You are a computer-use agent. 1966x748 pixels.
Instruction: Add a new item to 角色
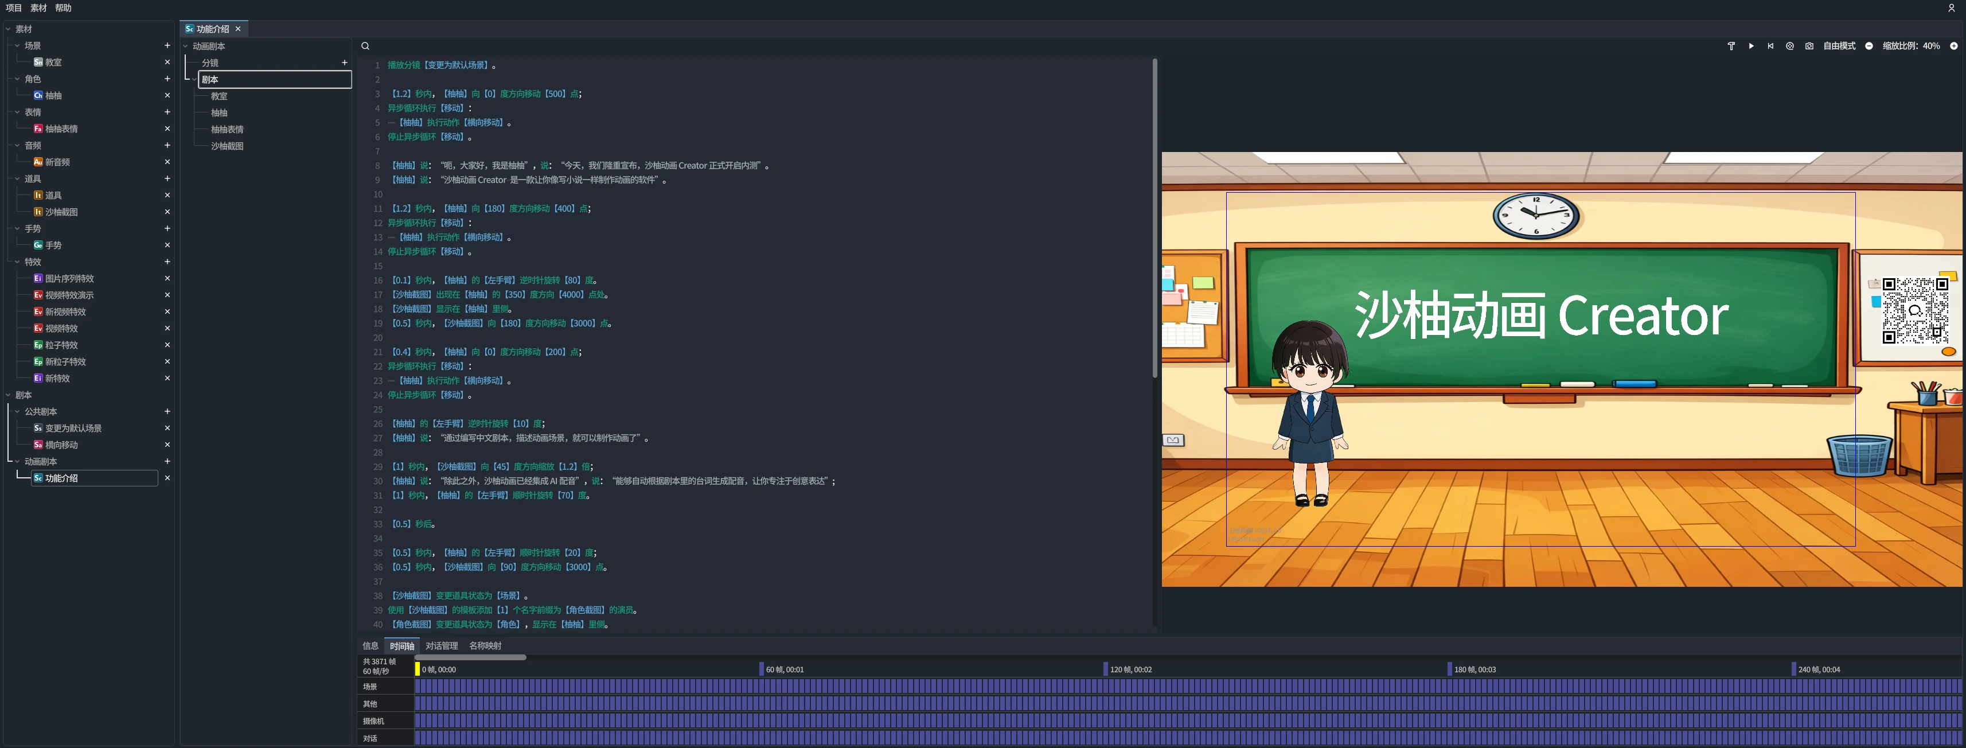pyautogui.click(x=167, y=79)
